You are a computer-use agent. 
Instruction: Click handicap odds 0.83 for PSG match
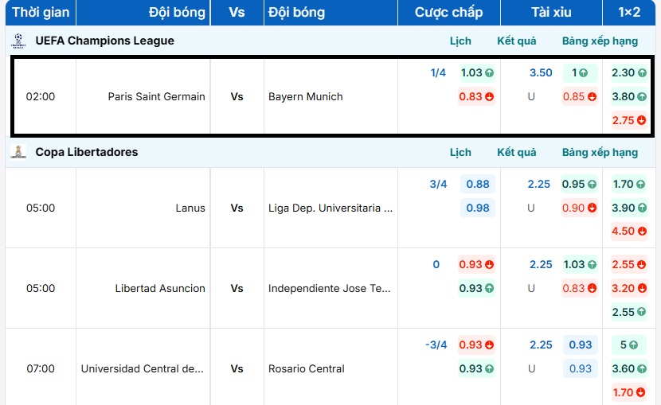476,97
